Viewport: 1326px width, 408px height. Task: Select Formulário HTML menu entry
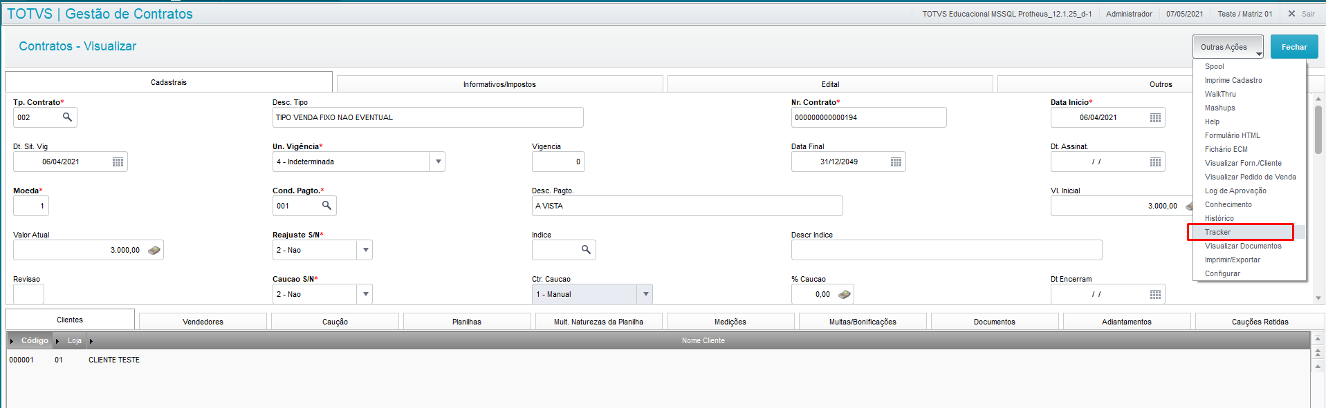pos(1249,135)
